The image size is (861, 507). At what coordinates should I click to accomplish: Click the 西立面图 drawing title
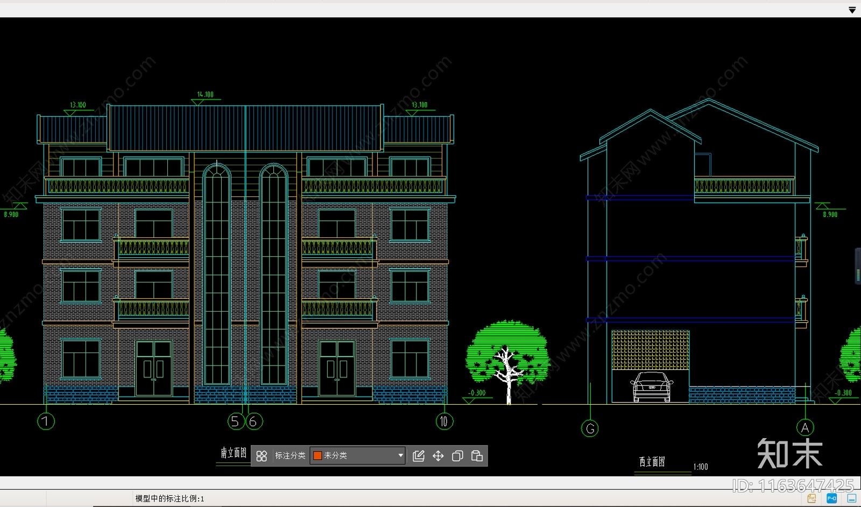(652, 462)
